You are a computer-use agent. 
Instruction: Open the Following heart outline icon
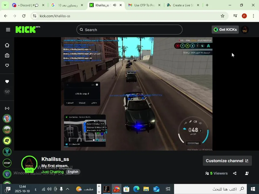click(7, 65)
